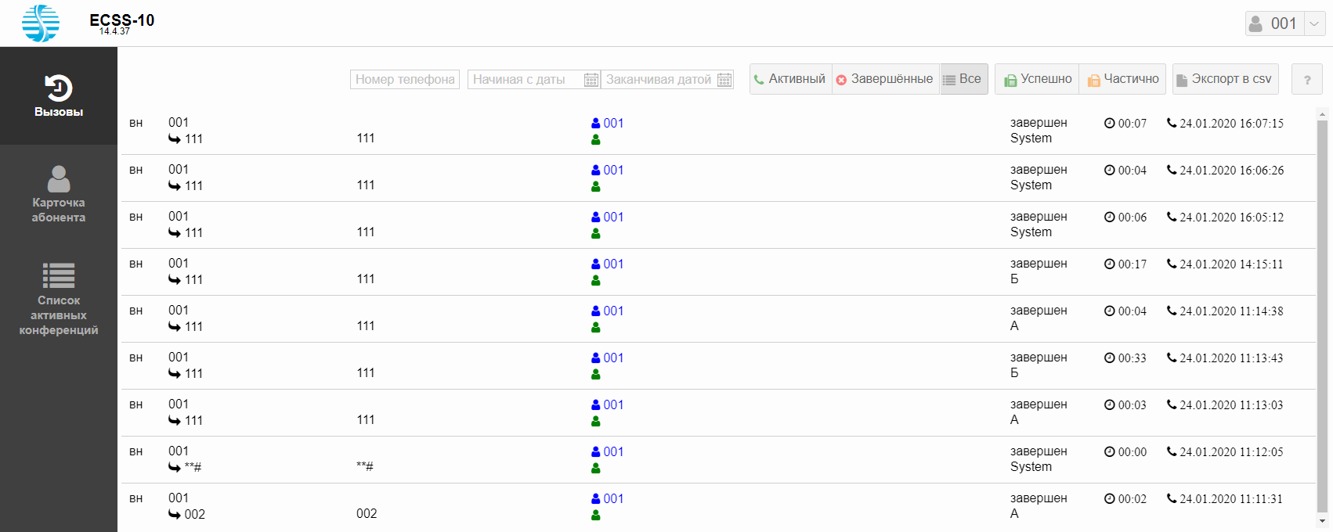Click status завершен System in 16:06:26 row

point(1039,178)
